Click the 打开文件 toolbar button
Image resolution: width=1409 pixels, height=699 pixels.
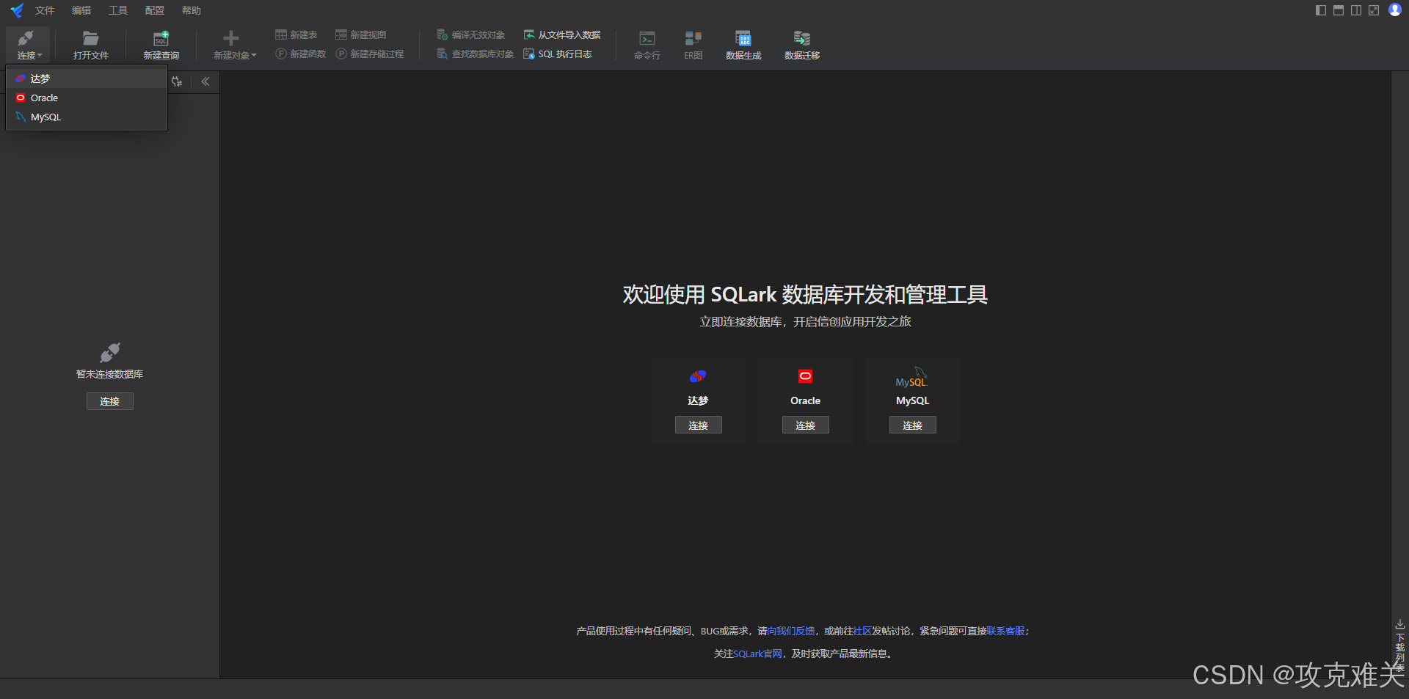pyautogui.click(x=91, y=45)
